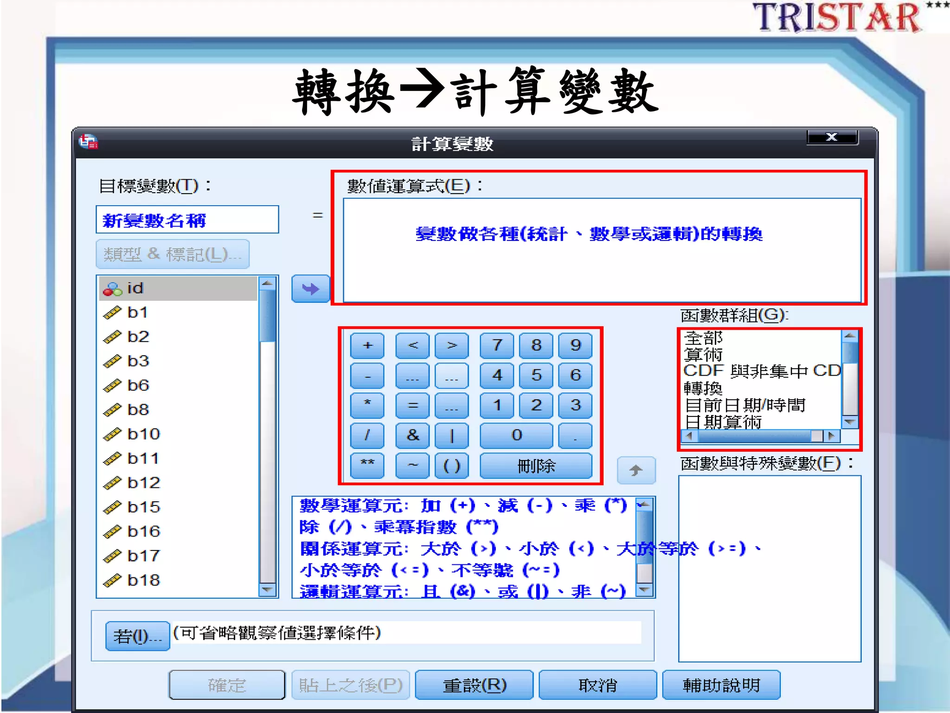
Task: Click keypad number 2
Action: pyautogui.click(x=536, y=405)
